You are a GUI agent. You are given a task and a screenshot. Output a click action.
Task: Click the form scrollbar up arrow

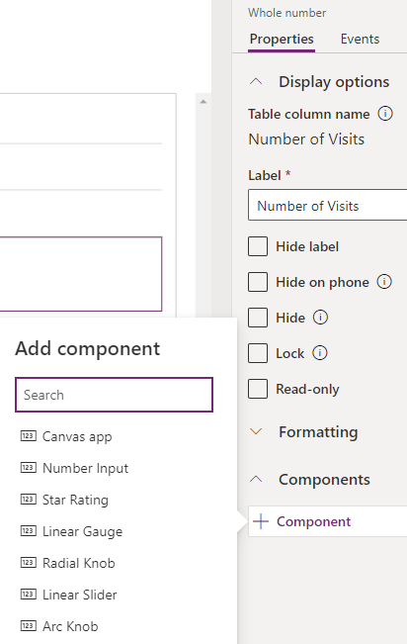point(203,102)
